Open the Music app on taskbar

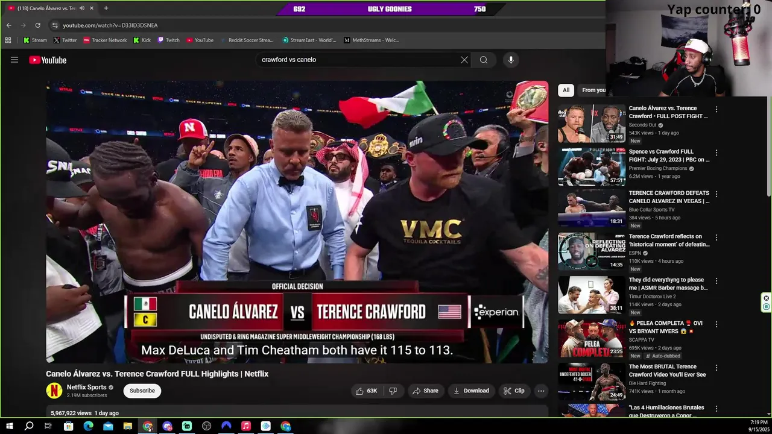point(246,426)
